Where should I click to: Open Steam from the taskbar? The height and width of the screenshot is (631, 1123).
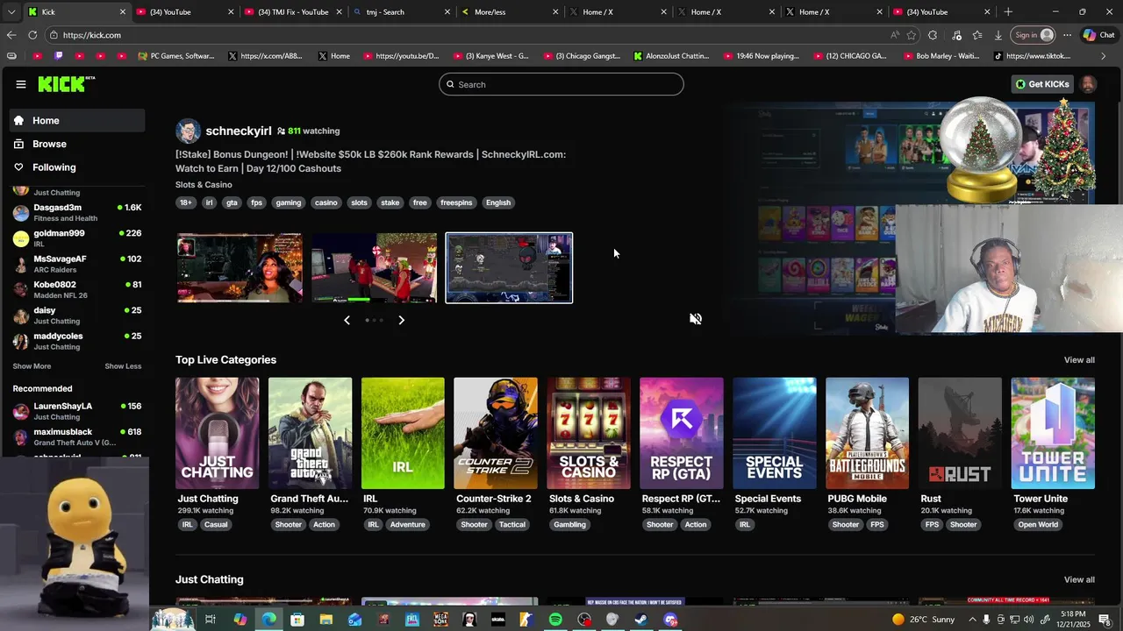(641, 620)
